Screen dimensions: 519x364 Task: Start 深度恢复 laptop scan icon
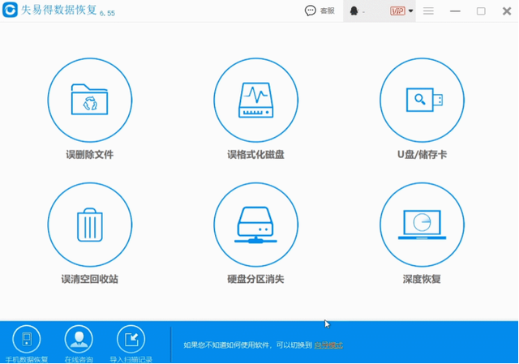coord(422,225)
